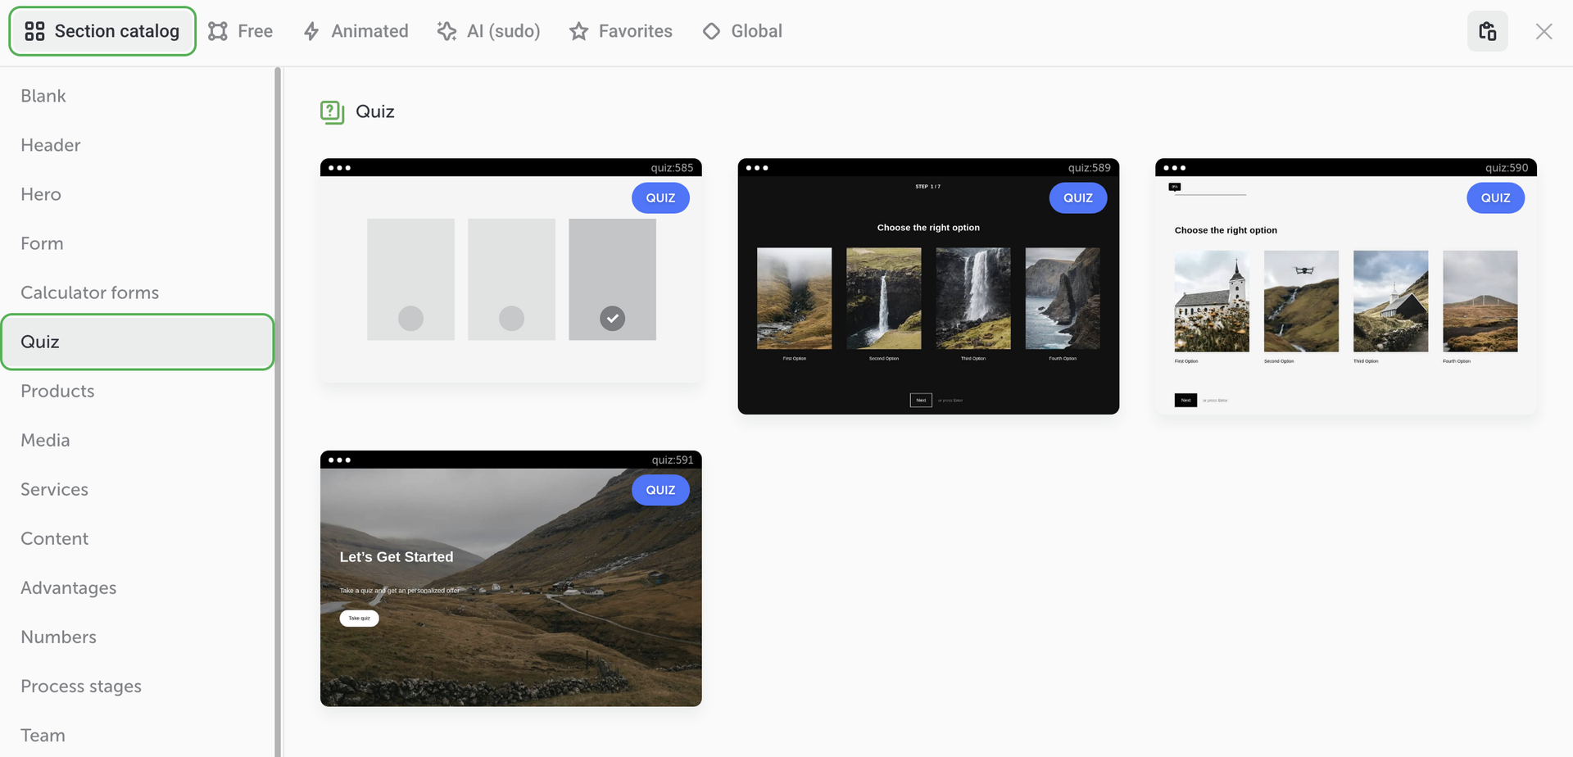Click the QUIZ badge on quiz:591
Image resolution: width=1573 pixels, height=757 pixels.
(x=660, y=490)
